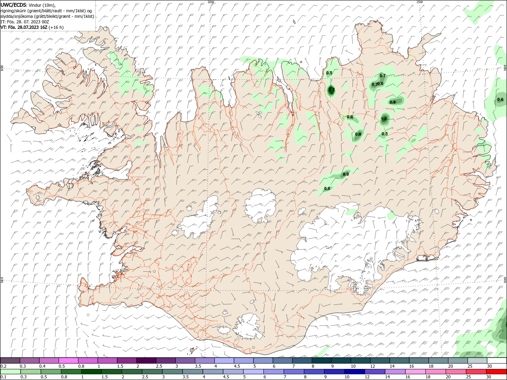
Task: Pick the dark teal snow swatch labeled 8
Action: click(x=322, y=360)
